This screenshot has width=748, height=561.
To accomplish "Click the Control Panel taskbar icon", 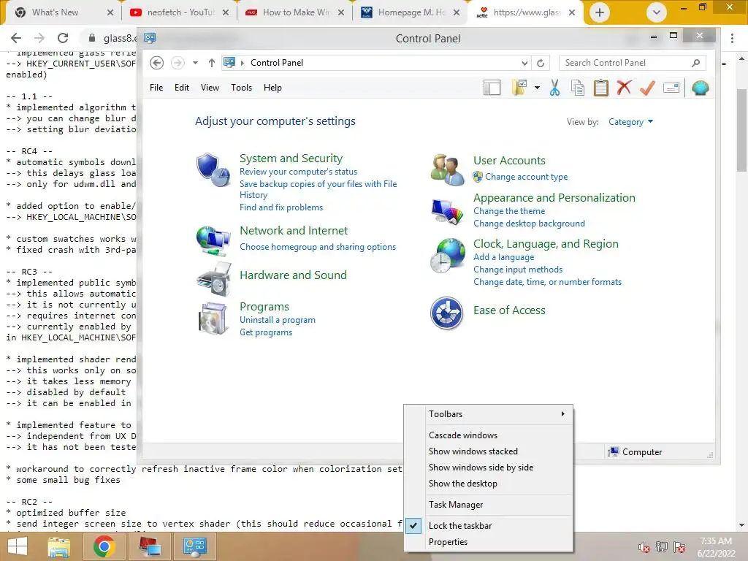I will click(x=194, y=546).
